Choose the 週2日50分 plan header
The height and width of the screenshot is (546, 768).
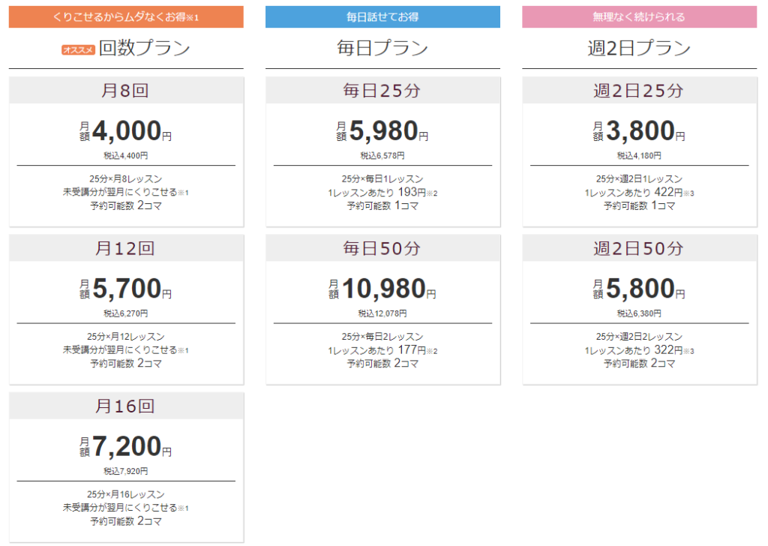pos(639,248)
